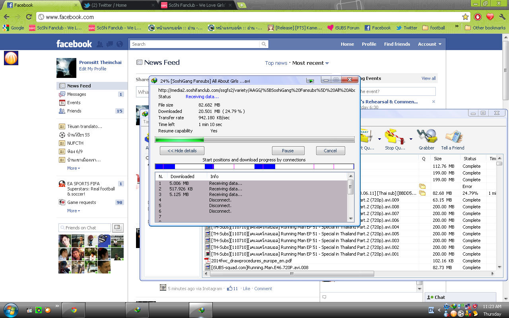Open Facebook notifications globe icon
This screenshot has width=509, height=318.
tap(119, 44)
